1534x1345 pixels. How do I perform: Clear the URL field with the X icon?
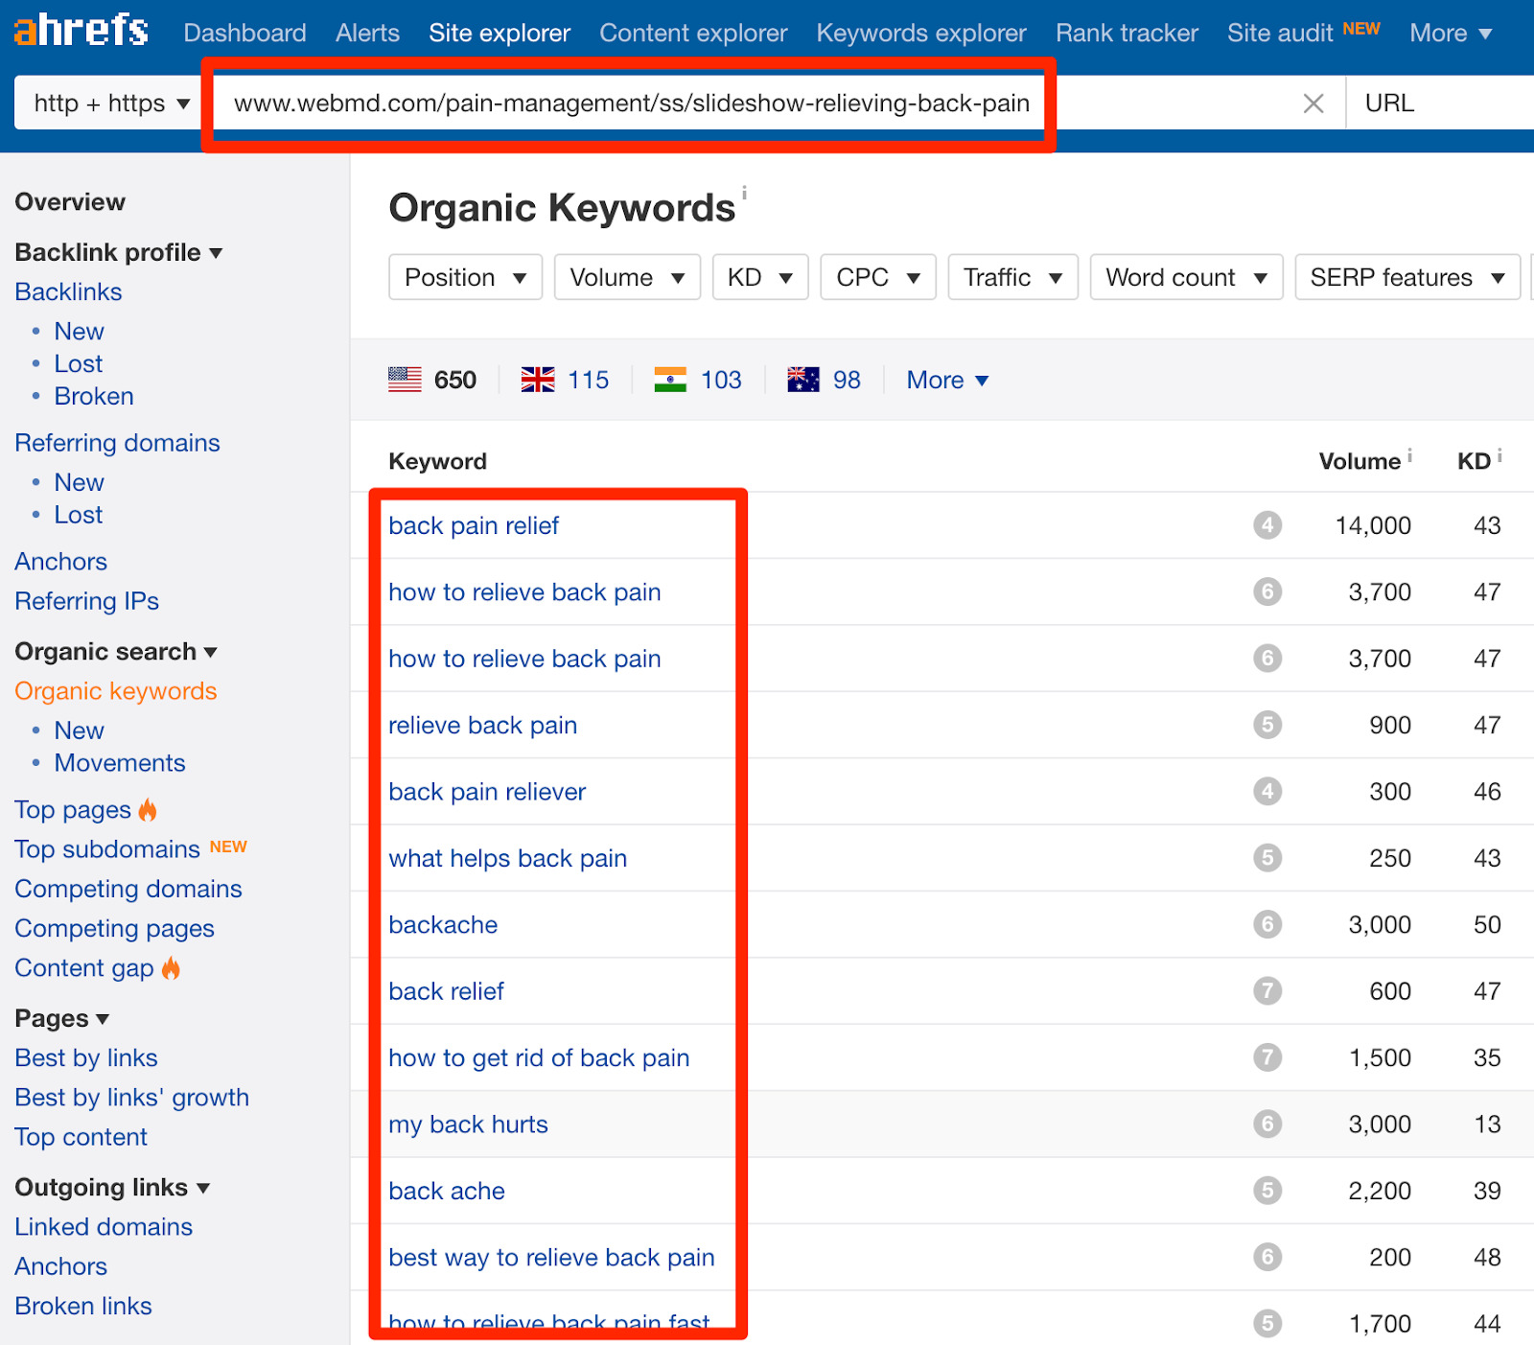1313,104
